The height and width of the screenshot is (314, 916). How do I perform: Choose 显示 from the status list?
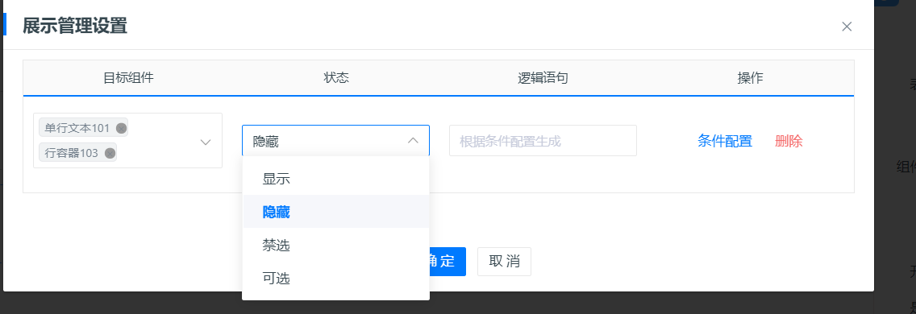[x=336, y=180]
